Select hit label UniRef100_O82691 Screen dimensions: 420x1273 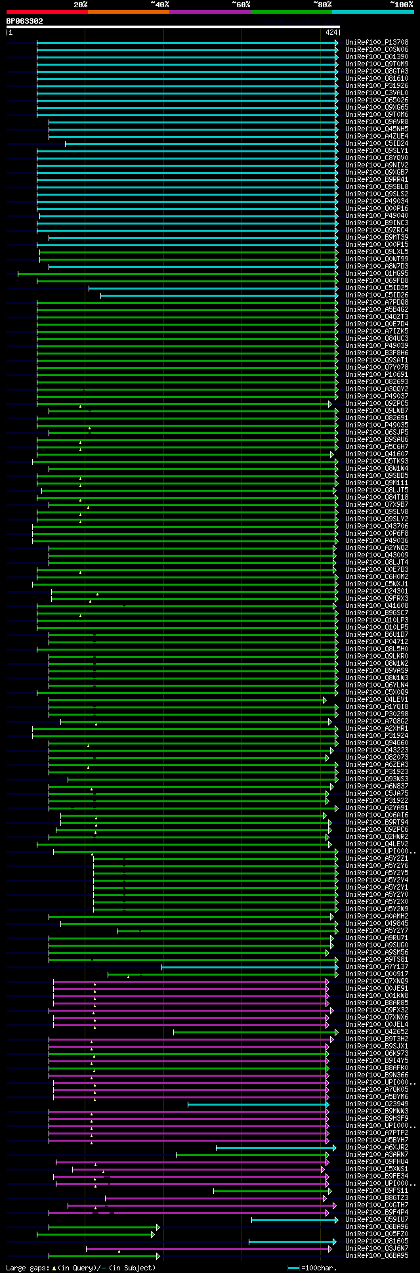[377, 418]
